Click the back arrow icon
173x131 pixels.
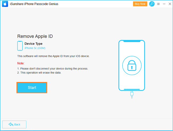11,124
